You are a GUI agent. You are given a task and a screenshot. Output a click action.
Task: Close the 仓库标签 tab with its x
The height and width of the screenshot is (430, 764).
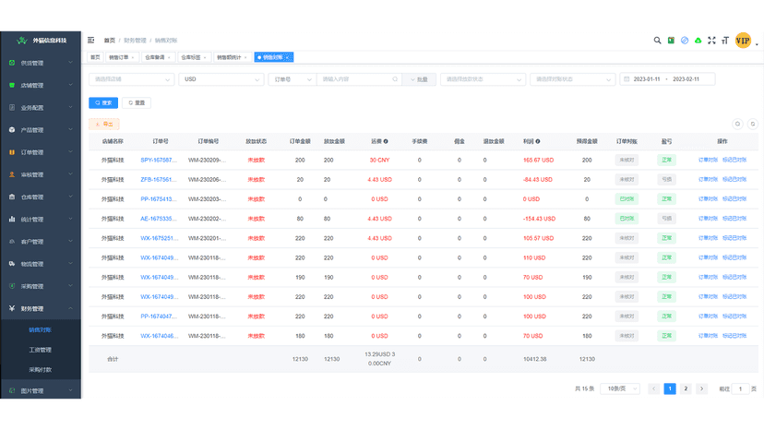tap(205, 57)
